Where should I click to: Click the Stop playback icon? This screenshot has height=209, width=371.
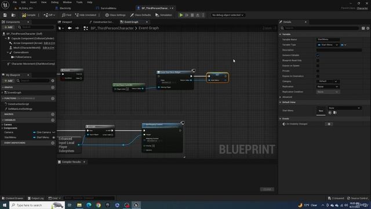[192, 15]
